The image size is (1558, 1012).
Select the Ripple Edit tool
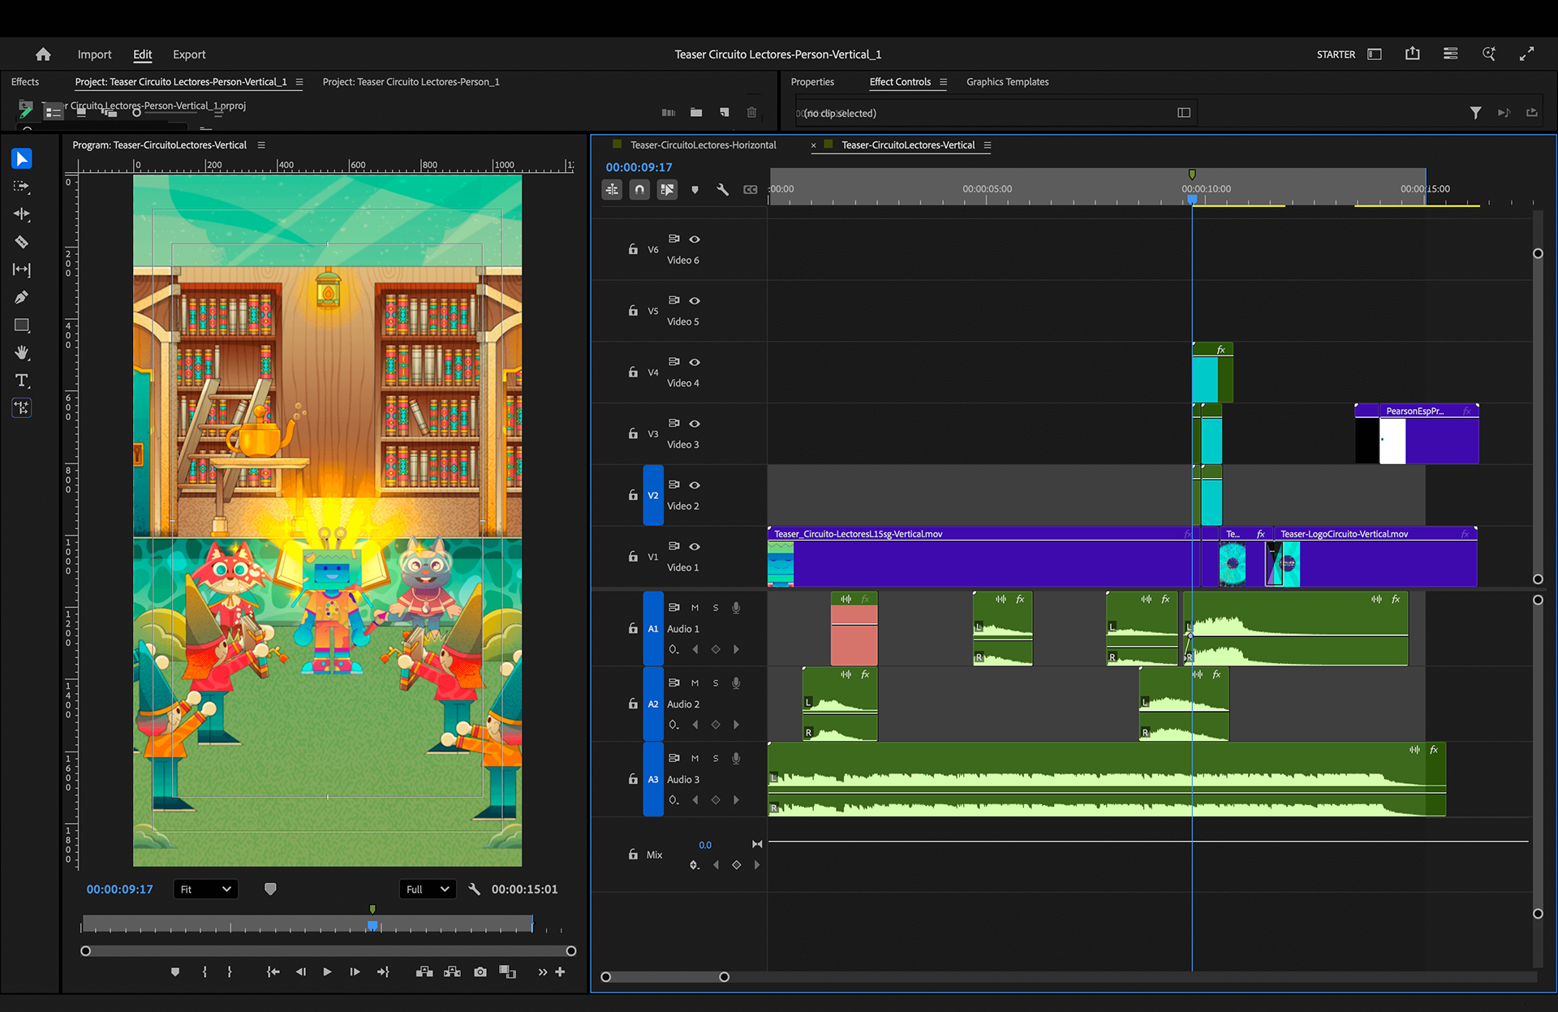click(x=22, y=214)
